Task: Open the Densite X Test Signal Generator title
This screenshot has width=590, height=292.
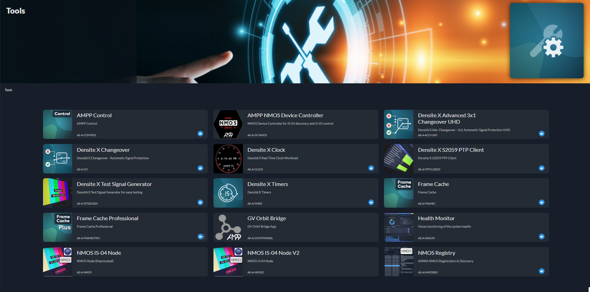Action: point(114,184)
